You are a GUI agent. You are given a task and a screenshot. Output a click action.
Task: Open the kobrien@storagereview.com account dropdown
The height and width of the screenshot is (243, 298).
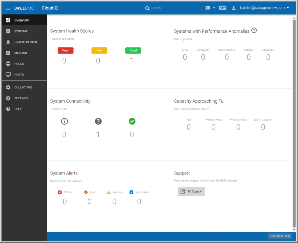point(264,8)
